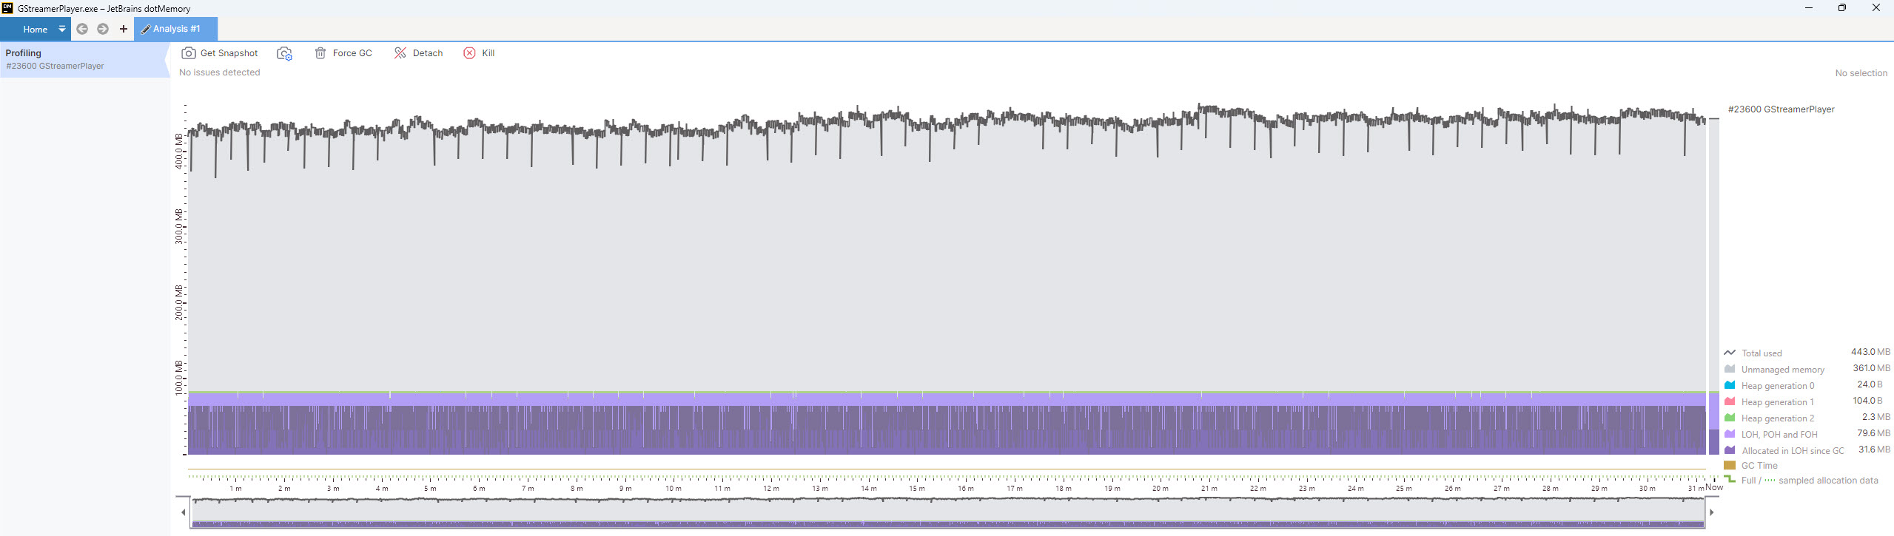Toggle Heap generation 0 legend entry
The height and width of the screenshot is (536, 1894).
pyautogui.click(x=1777, y=386)
